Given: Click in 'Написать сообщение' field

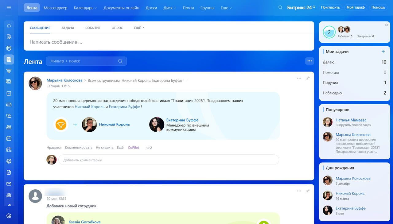Looking at the screenshot, I should click(169, 42).
